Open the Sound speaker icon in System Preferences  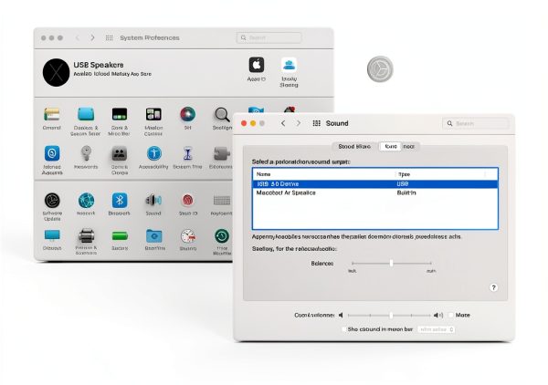click(153, 201)
